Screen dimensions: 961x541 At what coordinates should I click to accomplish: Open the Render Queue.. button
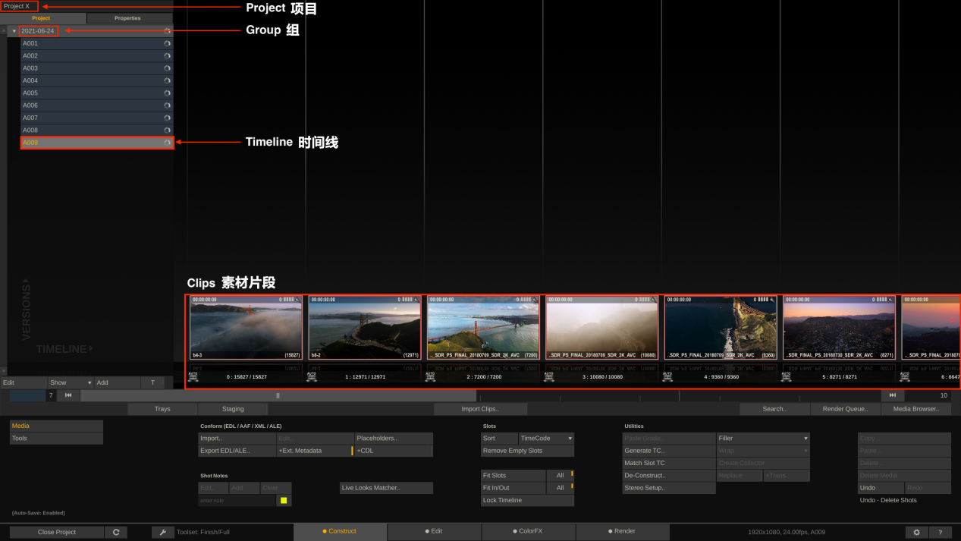click(x=846, y=409)
